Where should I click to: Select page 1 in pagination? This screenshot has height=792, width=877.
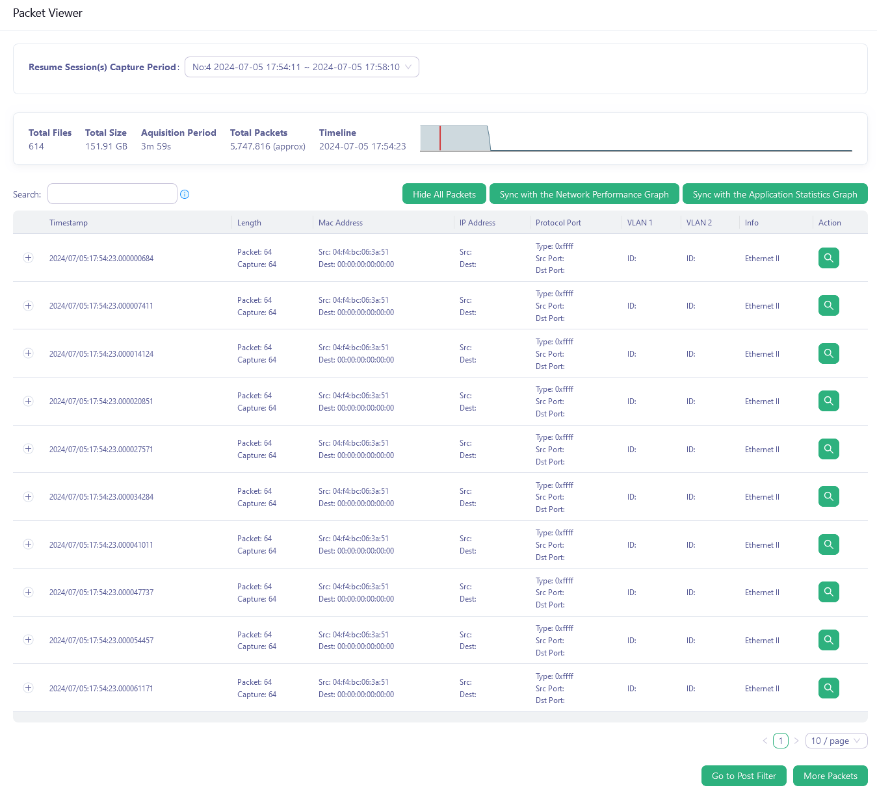click(781, 741)
